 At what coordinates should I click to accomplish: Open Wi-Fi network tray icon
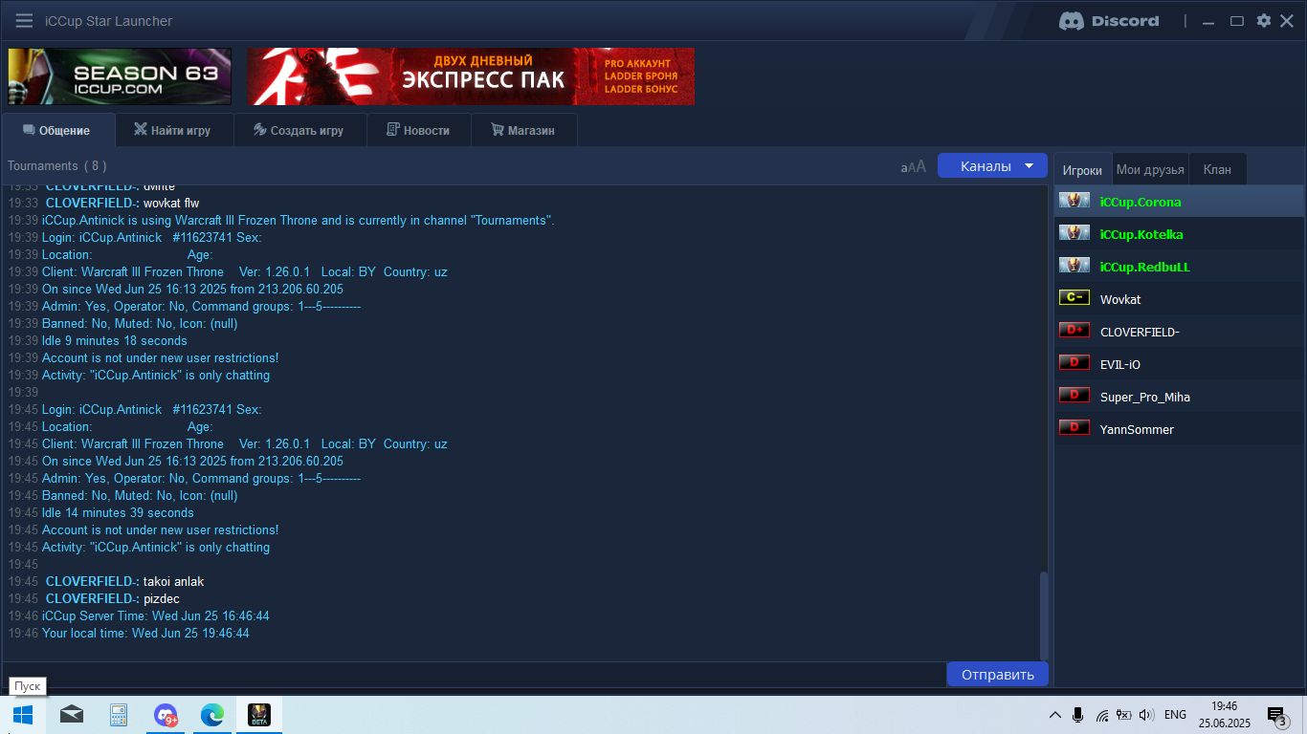point(1101,715)
